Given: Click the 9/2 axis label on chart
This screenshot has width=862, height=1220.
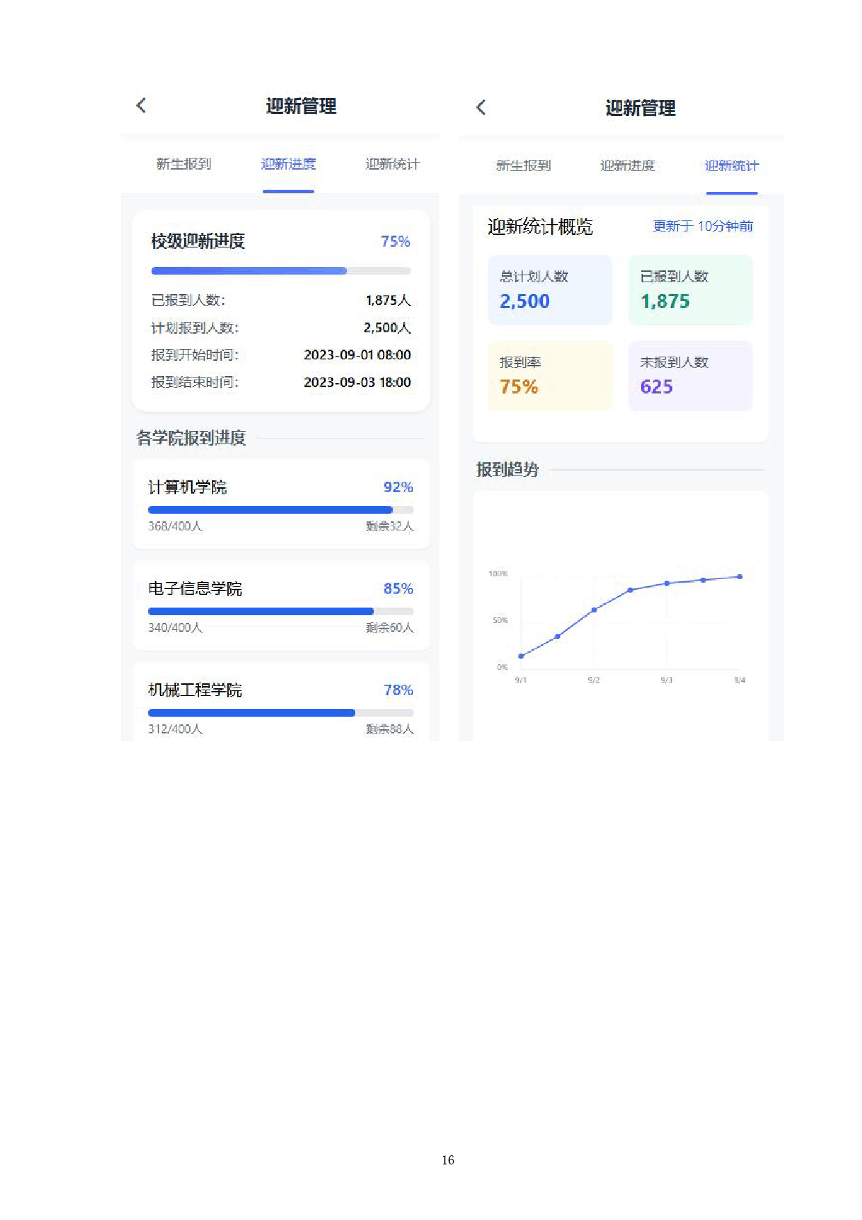Looking at the screenshot, I should click(x=594, y=680).
